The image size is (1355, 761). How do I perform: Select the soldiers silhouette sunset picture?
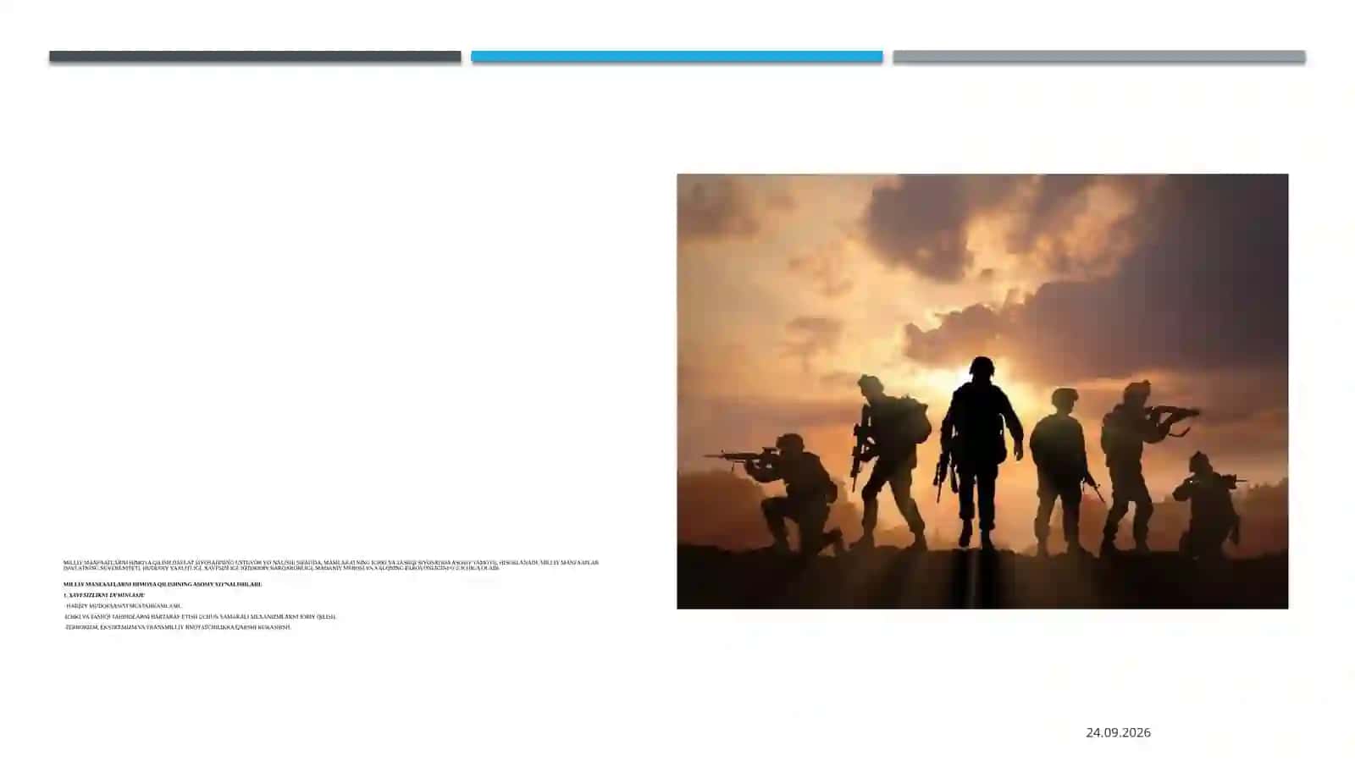click(x=982, y=391)
